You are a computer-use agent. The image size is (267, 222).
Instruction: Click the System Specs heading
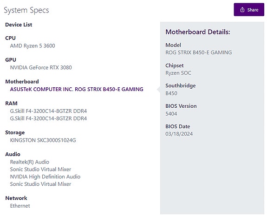click(26, 10)
